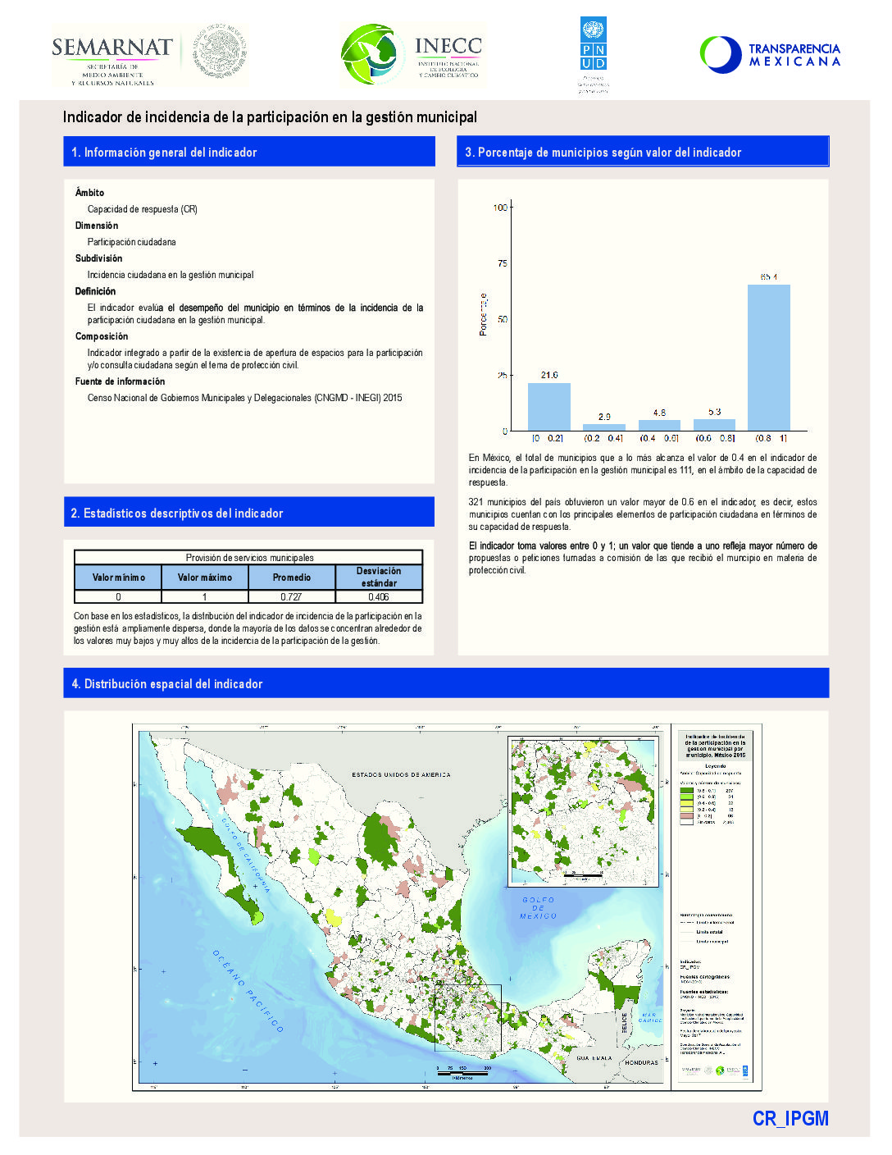Click the 'Censo Nacional de Gobiernos Municipales' source line
892x1155 pixels.
pyautogui.click(x=245, y=398)
